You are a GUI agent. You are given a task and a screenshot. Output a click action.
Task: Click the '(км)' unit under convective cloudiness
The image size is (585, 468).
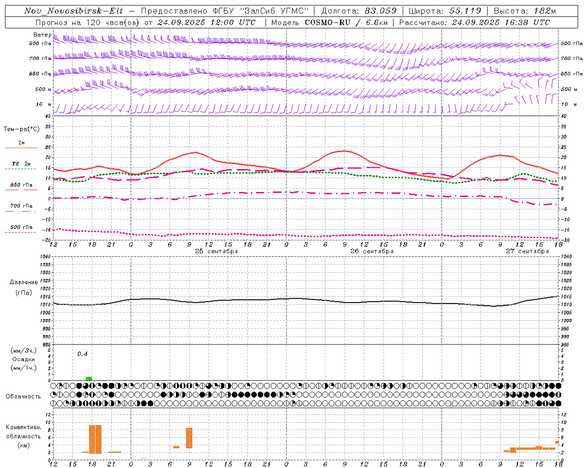[x=24, y=445]
